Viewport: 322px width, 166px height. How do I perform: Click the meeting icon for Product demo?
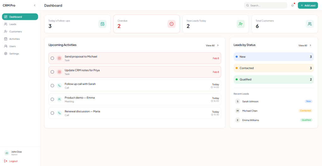click(59, 99)
